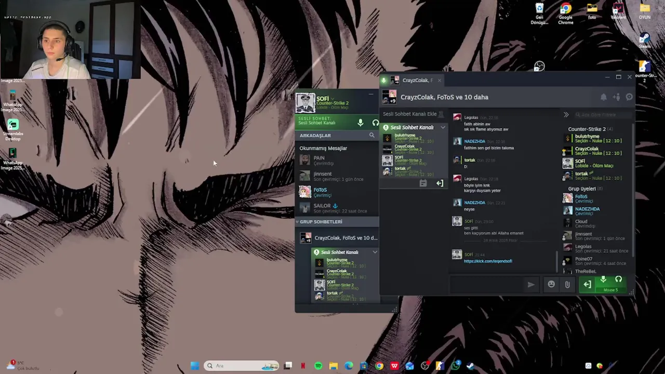
Task: Click bulutrhyme in Counter-Strike 2 member section
Action: click(x=597, y=138)
